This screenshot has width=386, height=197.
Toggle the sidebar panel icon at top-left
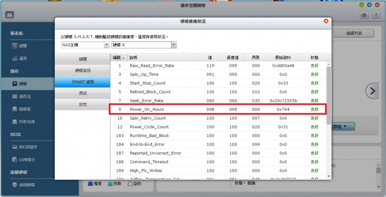pyautogui.click(x=10, y=15)
